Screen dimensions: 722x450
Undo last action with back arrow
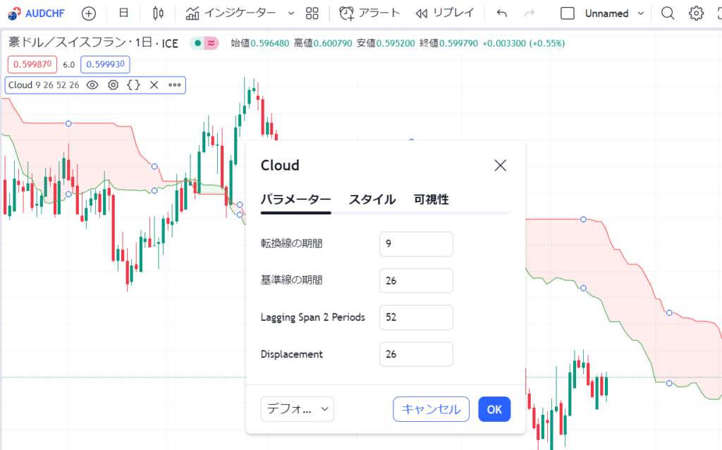point(502,13)
